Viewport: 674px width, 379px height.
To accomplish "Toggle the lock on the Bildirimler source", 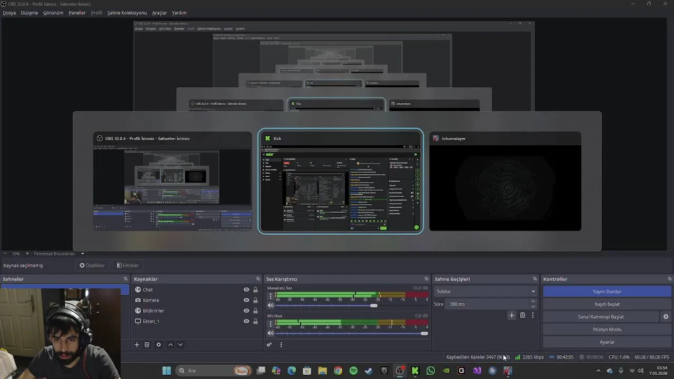I will [255, 311].
